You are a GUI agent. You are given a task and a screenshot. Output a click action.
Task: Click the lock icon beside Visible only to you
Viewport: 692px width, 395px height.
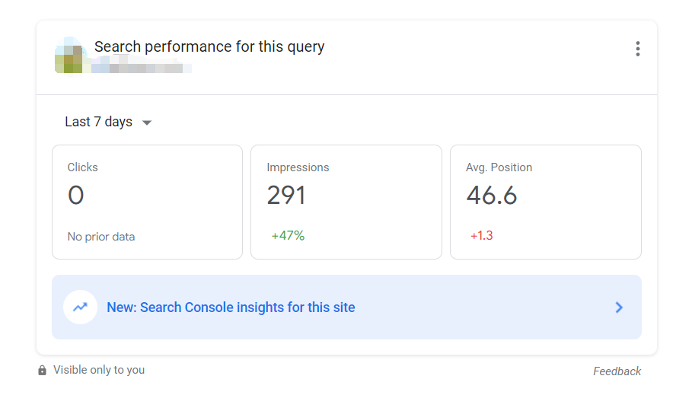(43, 371)
